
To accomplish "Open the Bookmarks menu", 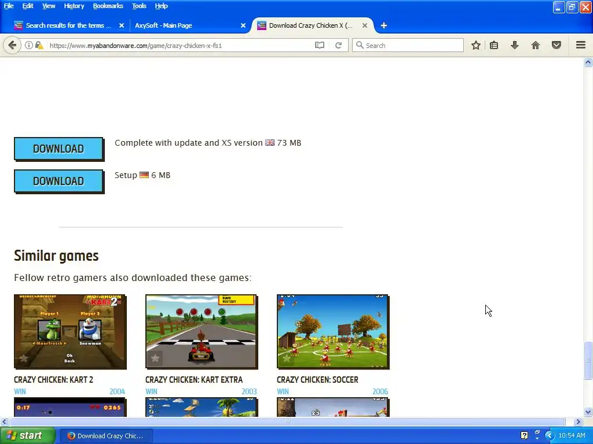I will coord(108,6).
